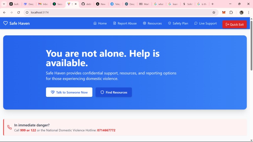Screen dimensions: 253x142
Task: Open the Safety Plan page
Action: [178, 24]
